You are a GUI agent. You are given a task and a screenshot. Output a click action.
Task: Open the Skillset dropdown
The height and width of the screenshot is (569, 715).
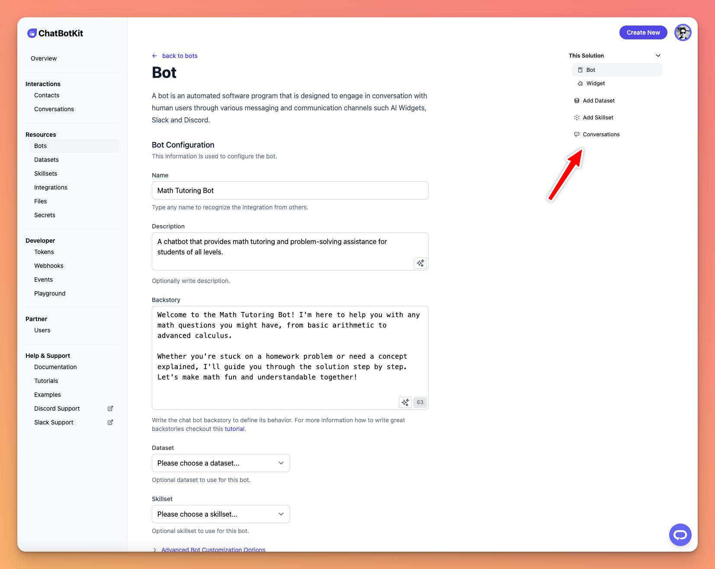click(x=221, y=514)
